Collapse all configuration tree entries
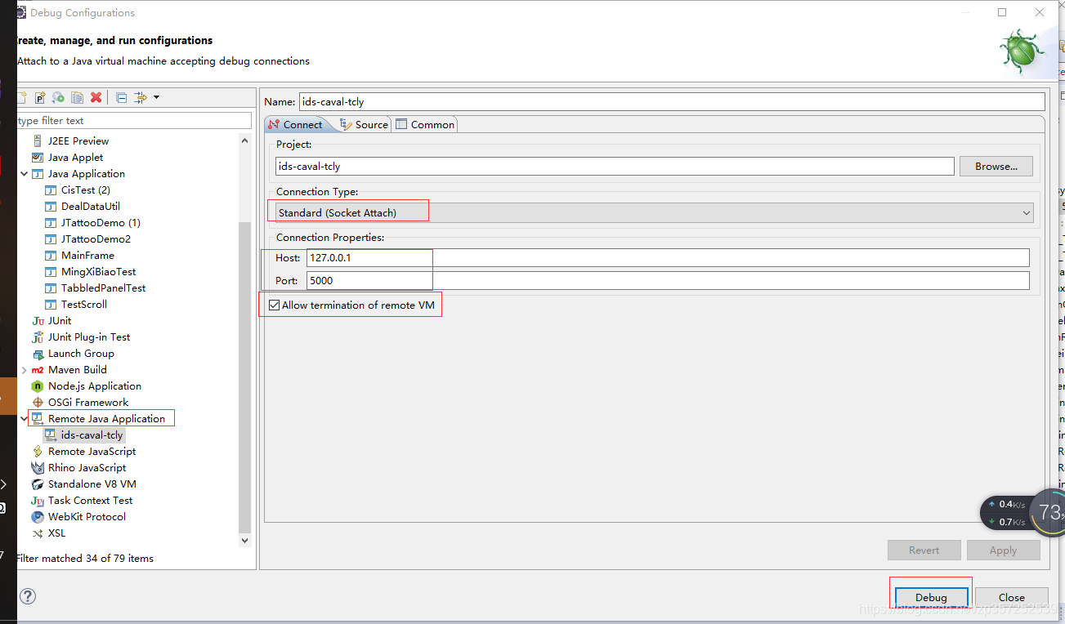 coord(121,96)
